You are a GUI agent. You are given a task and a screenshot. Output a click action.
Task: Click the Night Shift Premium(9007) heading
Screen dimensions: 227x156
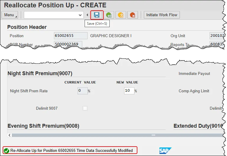pos(40,73)
